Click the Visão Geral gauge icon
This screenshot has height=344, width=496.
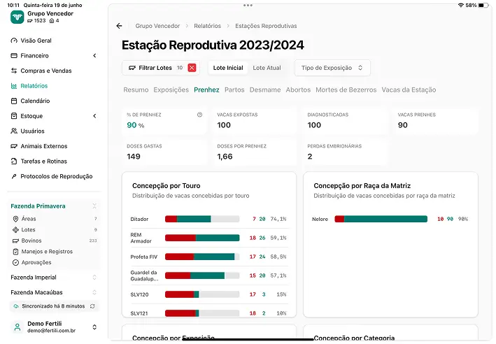[14, 41]
